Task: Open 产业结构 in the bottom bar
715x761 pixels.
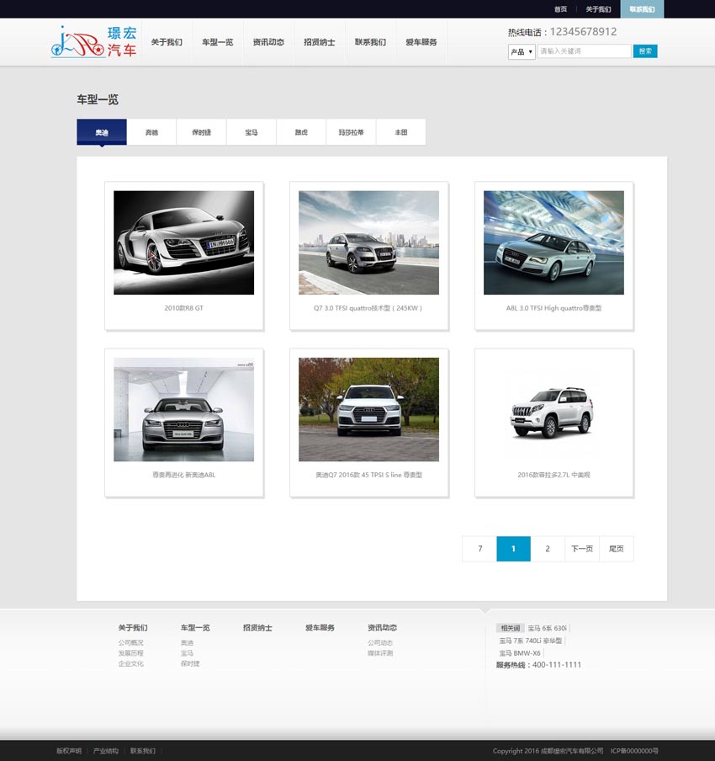Action: click(x=106, y=751)
